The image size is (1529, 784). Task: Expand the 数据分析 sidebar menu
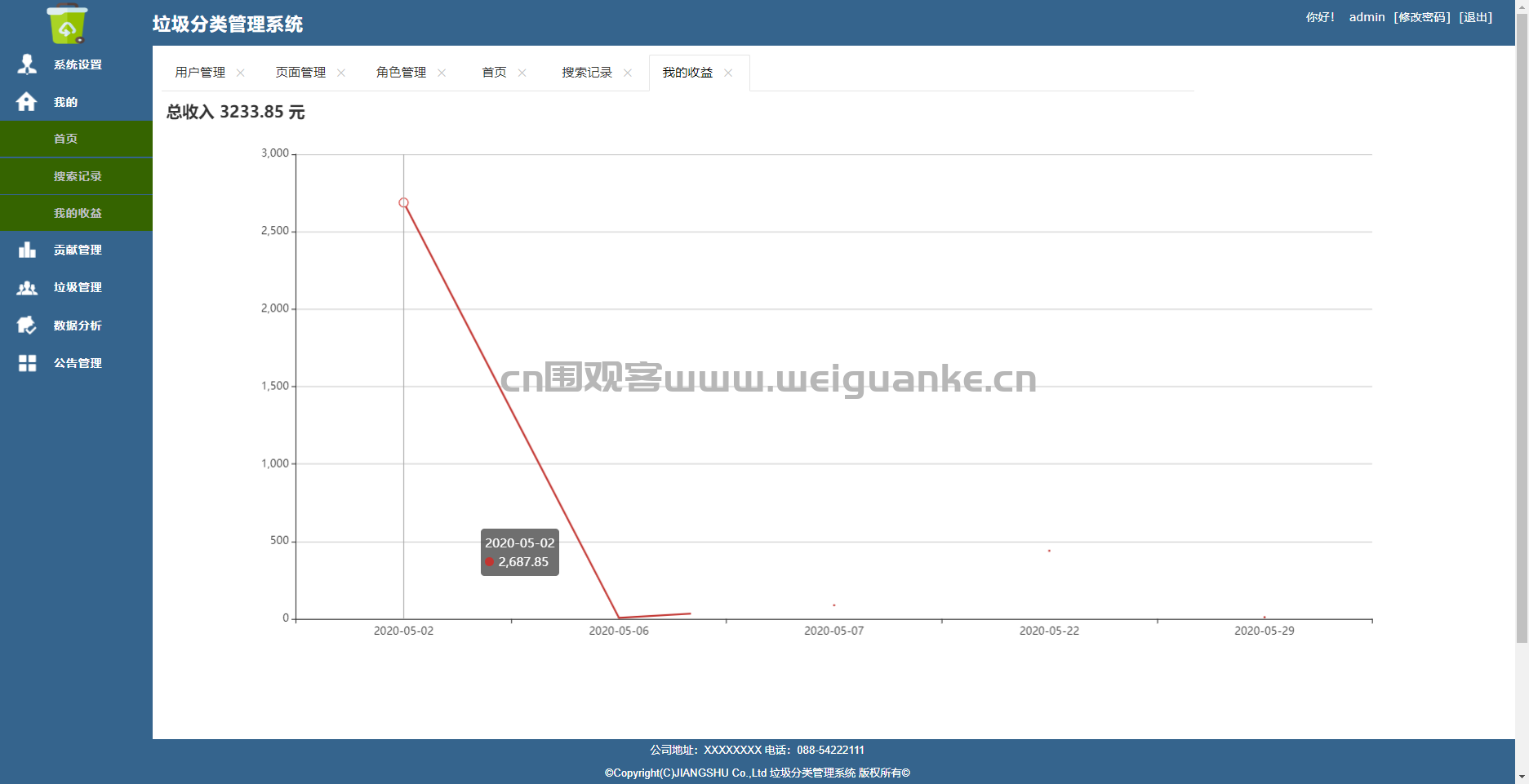click(x=76, y=326)
